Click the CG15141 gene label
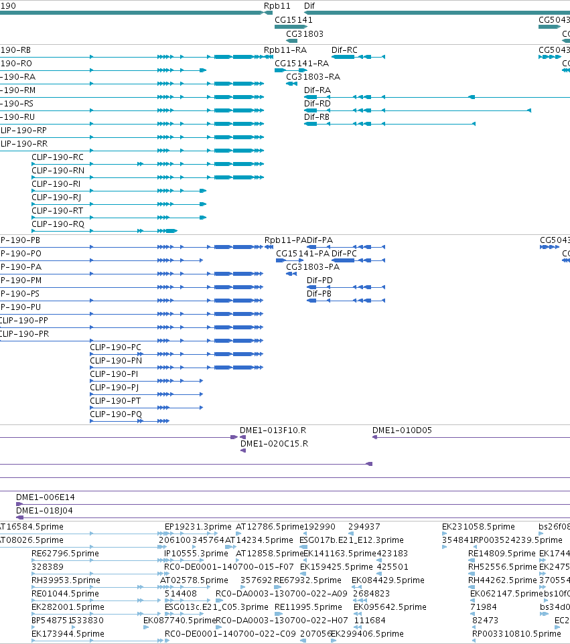 [x=293, y=19]
